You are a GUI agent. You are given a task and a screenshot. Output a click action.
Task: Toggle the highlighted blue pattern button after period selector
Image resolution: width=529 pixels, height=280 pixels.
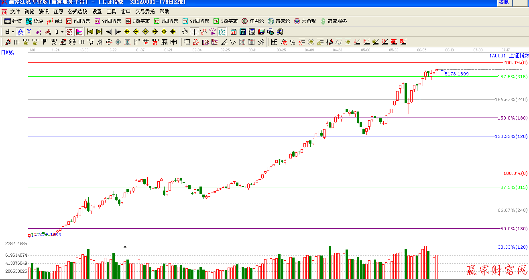point(20,32)
